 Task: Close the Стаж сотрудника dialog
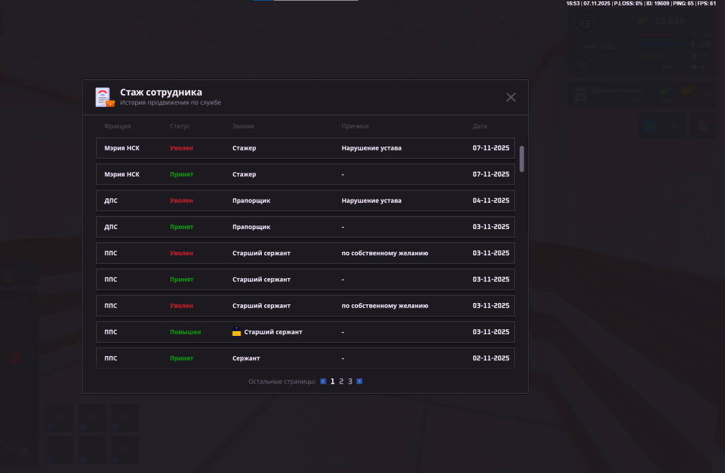point(511,97)
